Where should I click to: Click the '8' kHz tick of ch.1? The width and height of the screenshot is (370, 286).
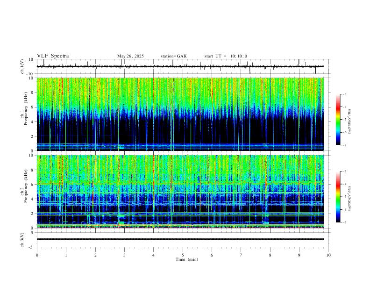[x=33, y=93]
